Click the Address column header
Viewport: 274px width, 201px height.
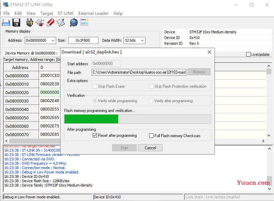pos(21,67)
